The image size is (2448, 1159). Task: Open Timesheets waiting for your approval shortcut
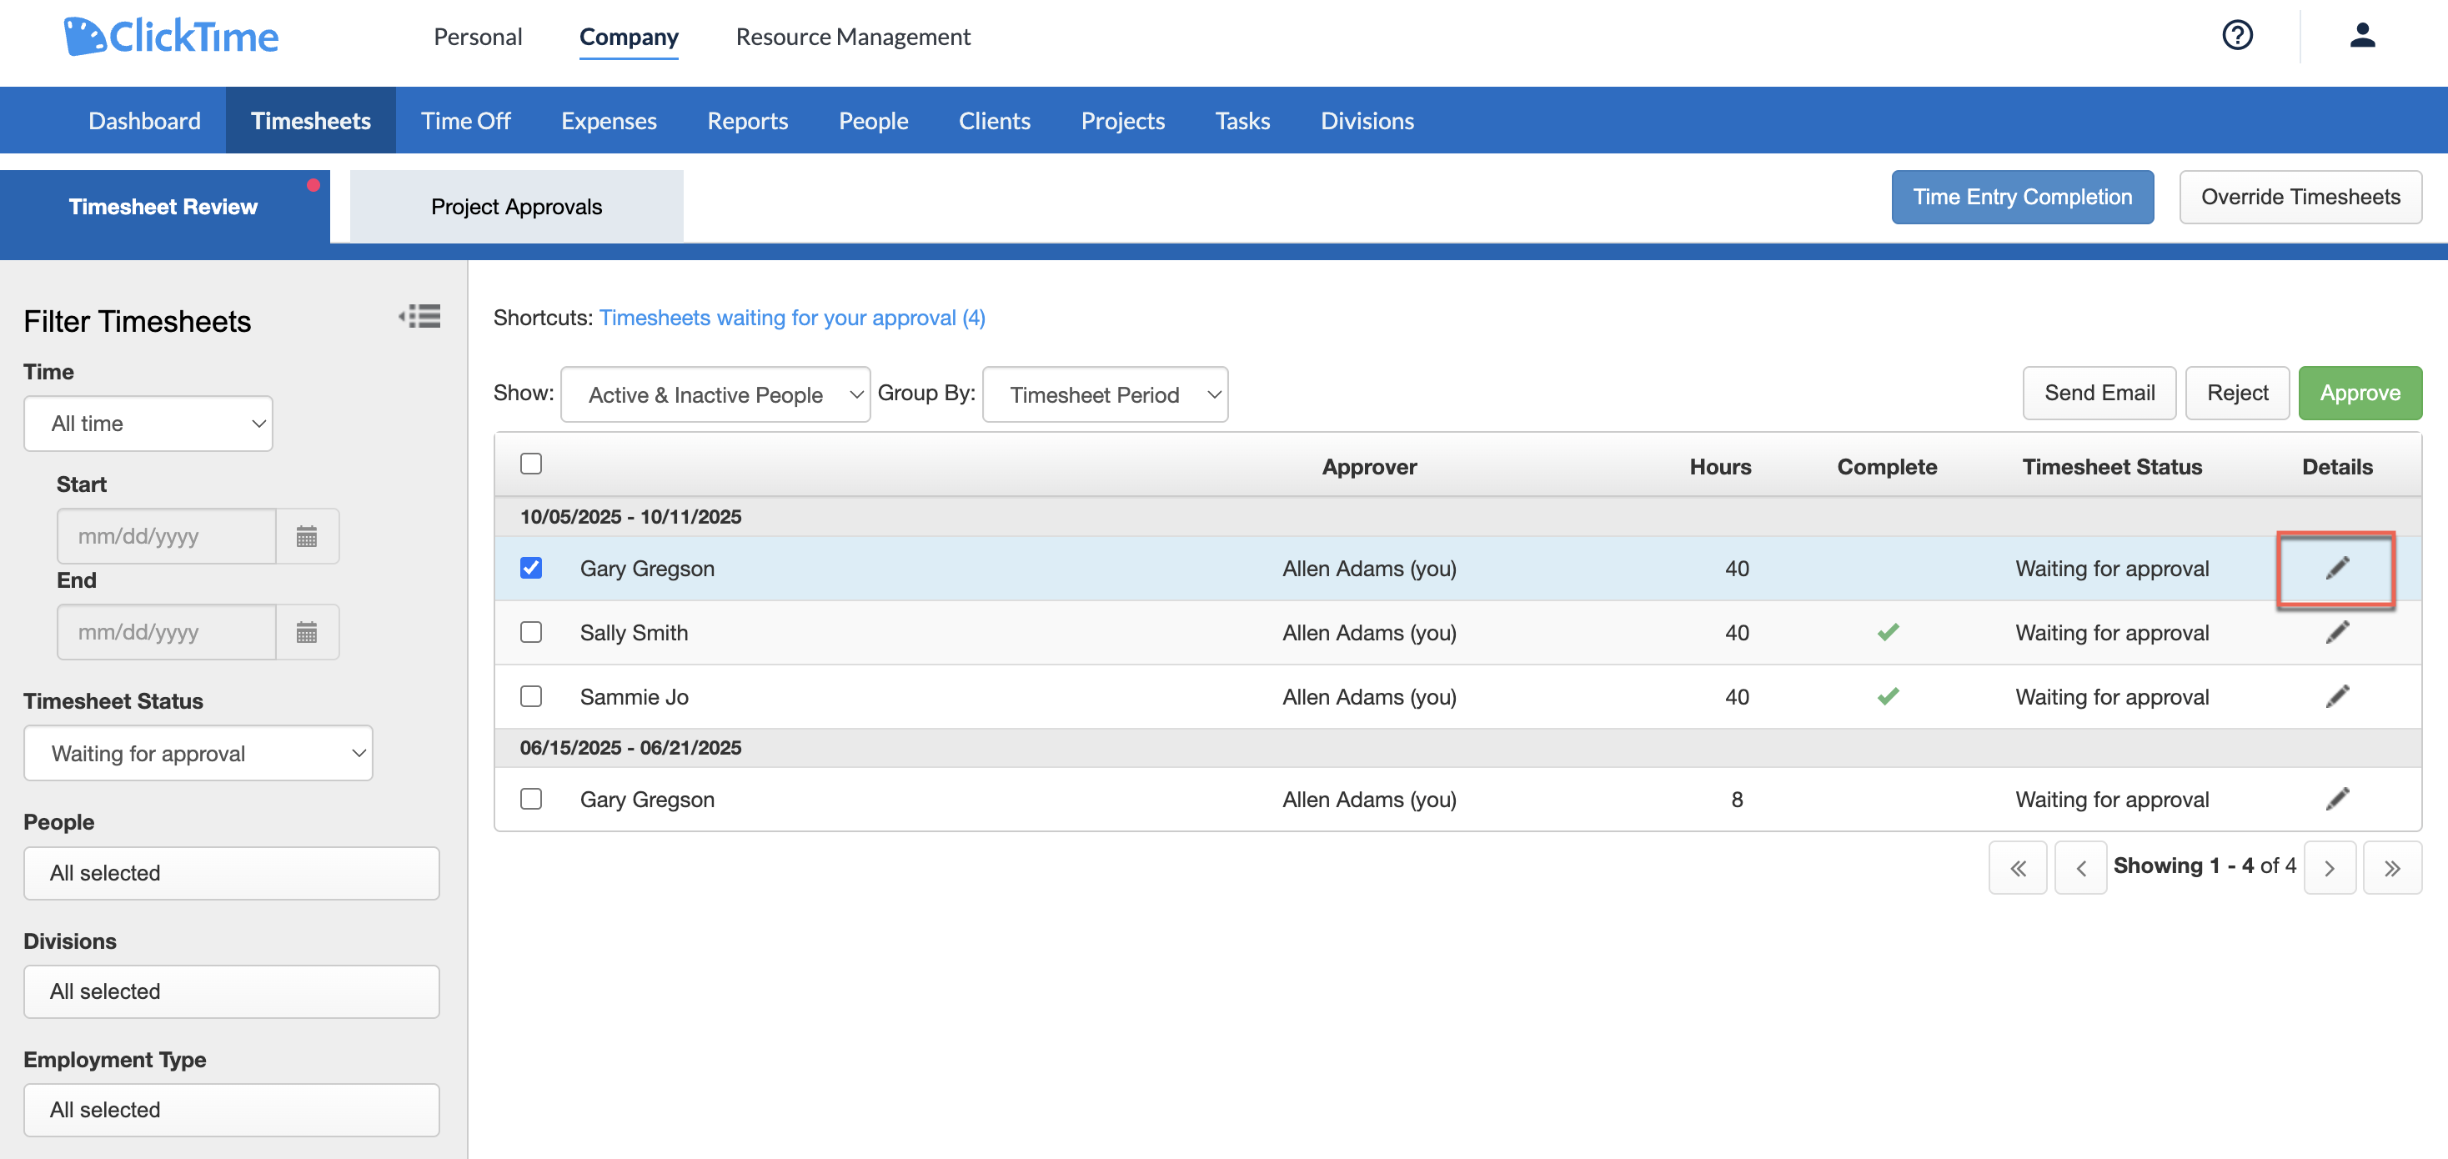click(791, 318)
